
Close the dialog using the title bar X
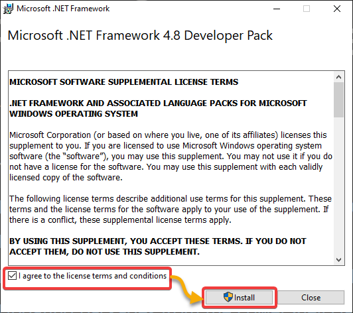coord(337,9)
